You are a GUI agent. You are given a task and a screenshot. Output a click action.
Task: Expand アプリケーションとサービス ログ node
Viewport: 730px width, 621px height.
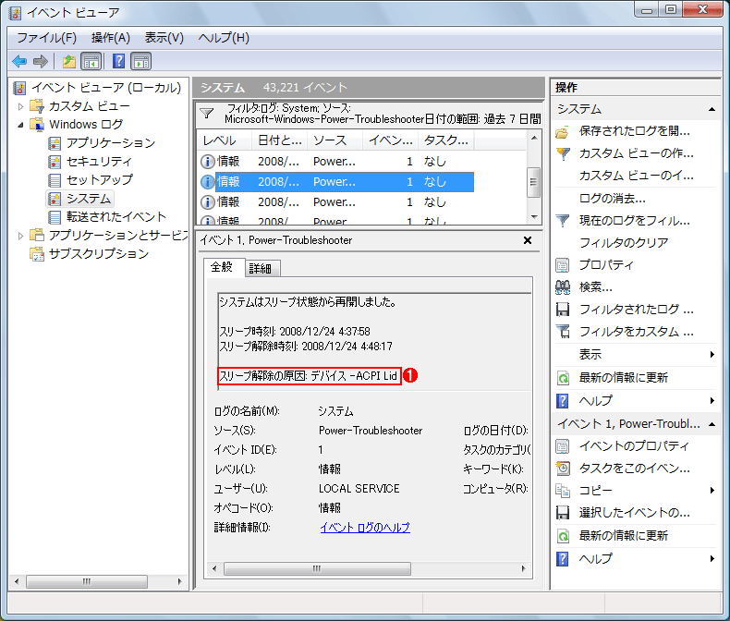pos(20,236)
